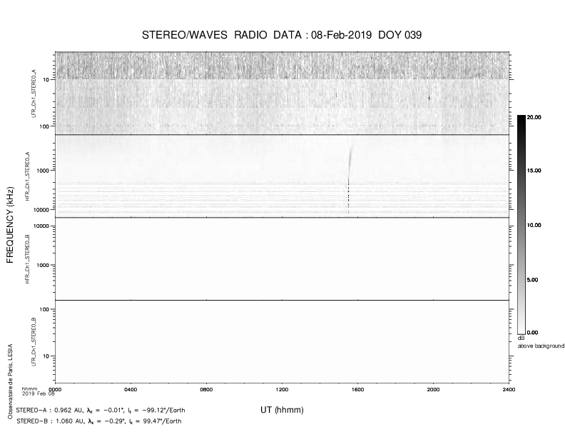This screenshot has height=437, width=565.
Task: Click the '15.00' colorbar label
Action: pyautogui.click(x=534, y=171)
